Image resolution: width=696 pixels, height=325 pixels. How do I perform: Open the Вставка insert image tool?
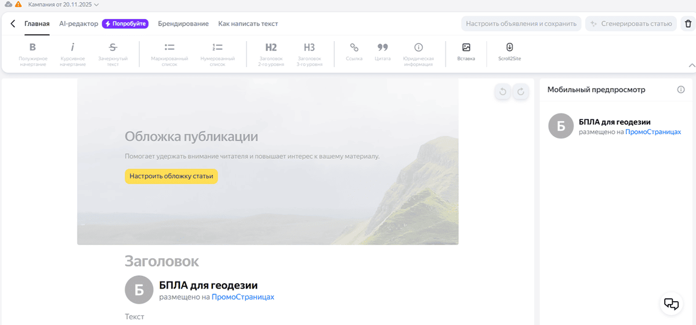tap(466, 52)
